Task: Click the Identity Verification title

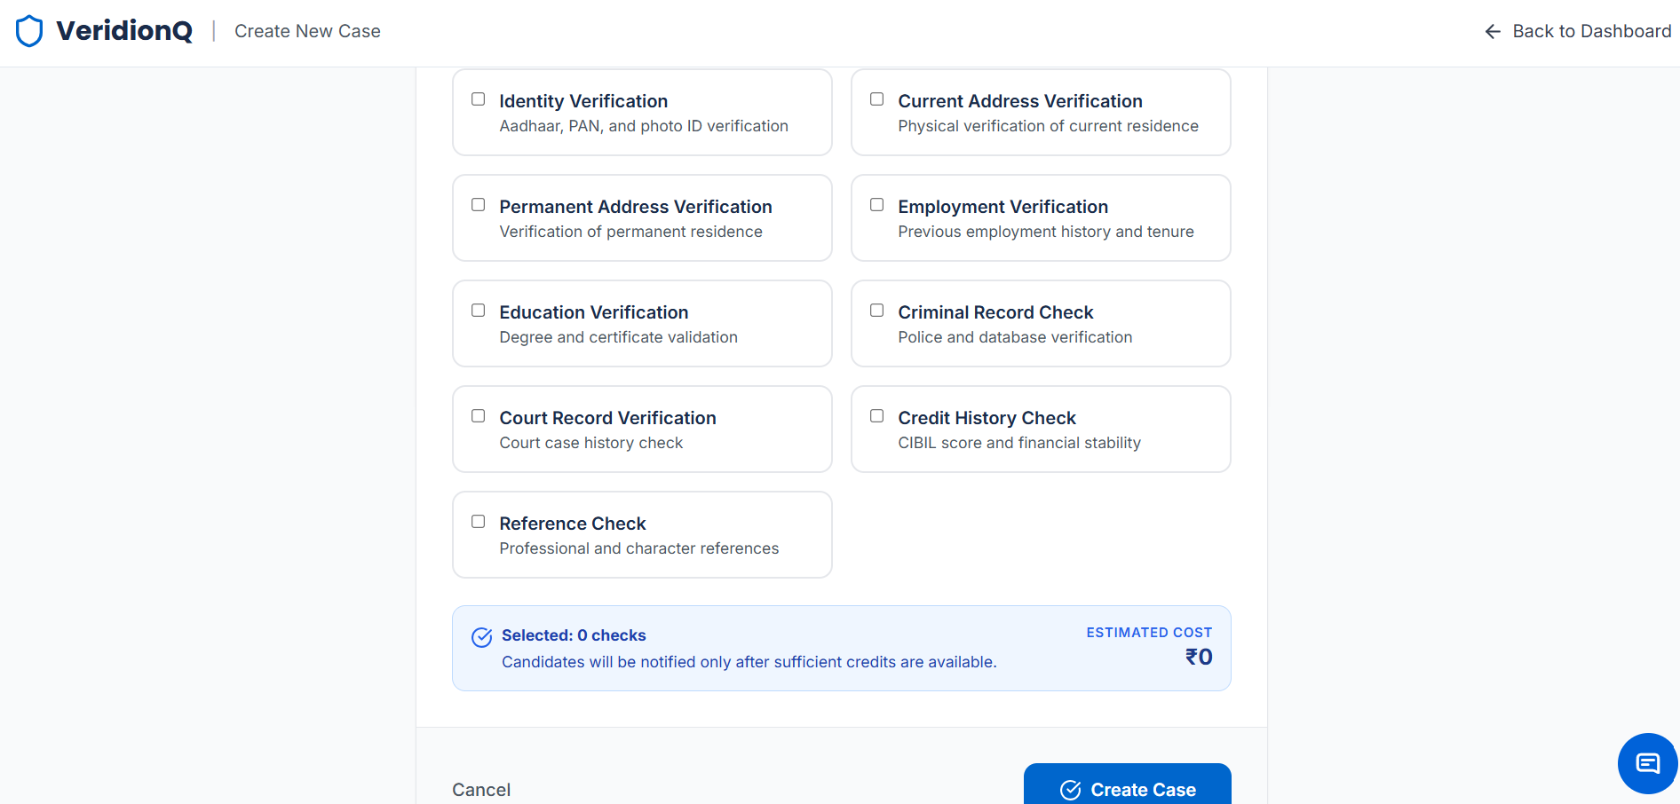Action: pos(583,101)
